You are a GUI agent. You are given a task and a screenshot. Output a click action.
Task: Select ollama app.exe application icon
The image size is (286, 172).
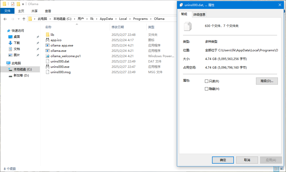coord(48,45)
